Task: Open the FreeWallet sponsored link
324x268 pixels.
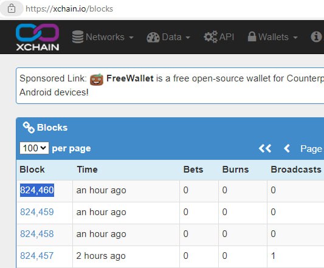Action: (129, 78)
